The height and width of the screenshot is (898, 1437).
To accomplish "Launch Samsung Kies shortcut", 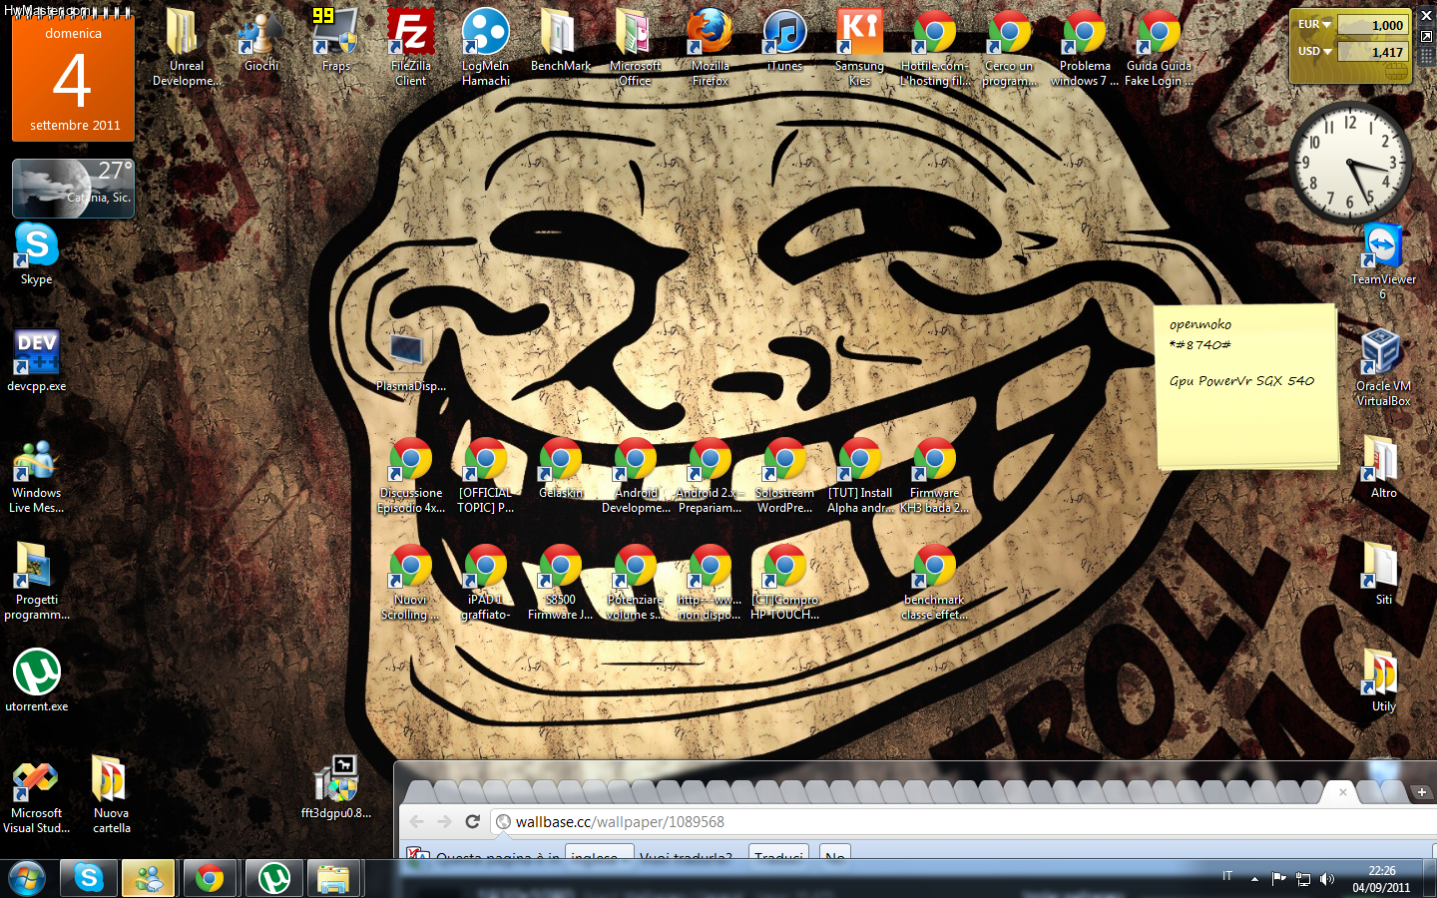I will point(859,47).
